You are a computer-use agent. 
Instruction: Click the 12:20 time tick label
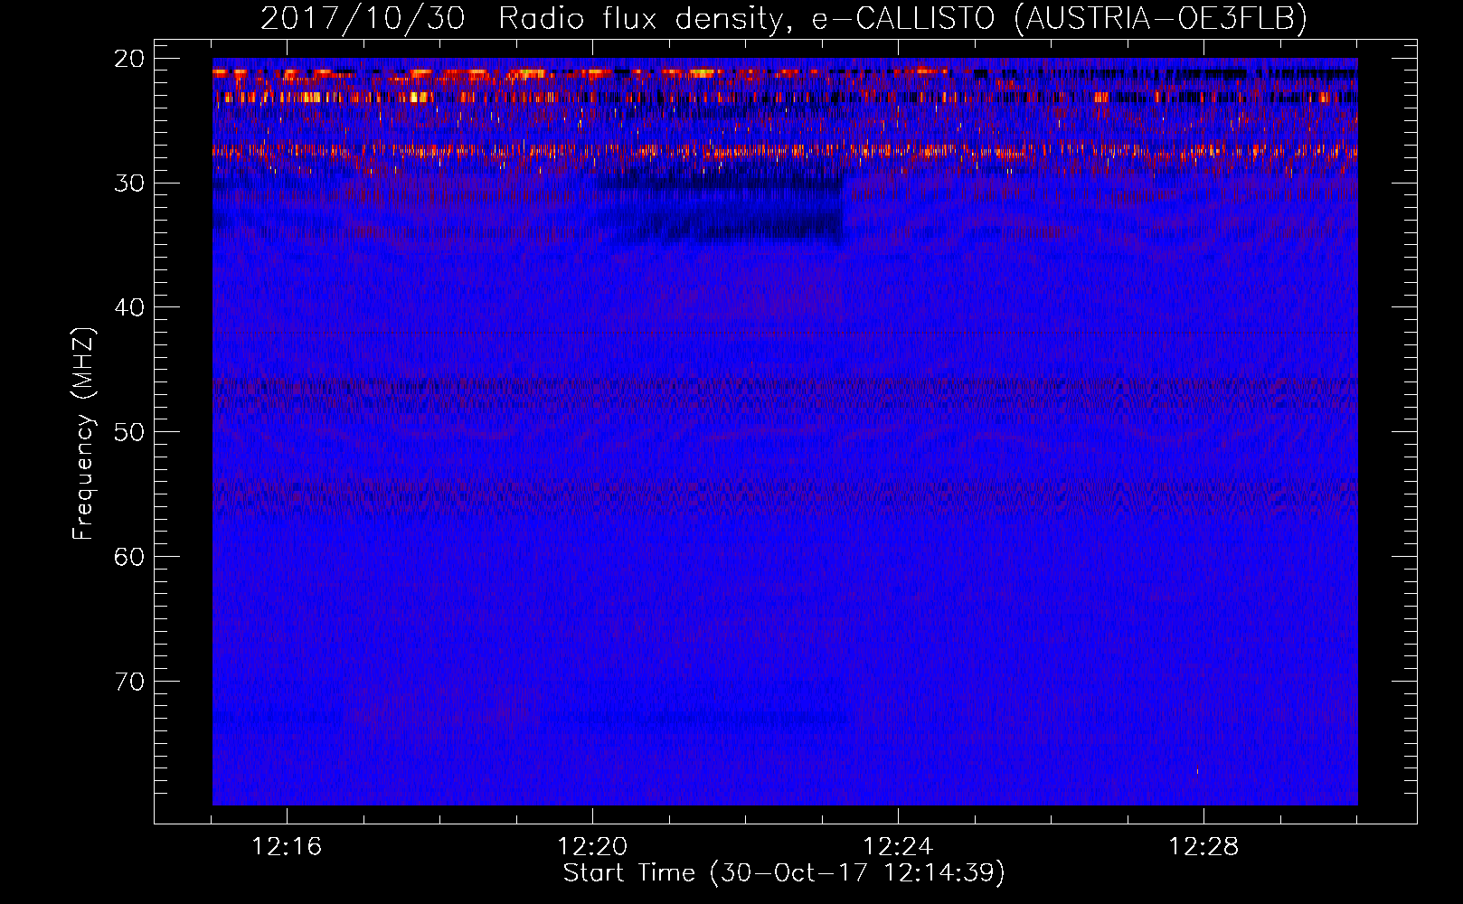coord(592,847)
